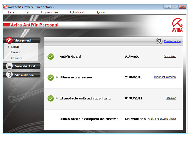Close the Avira window
Screen dimensions: 192x142
pos(182,7)
